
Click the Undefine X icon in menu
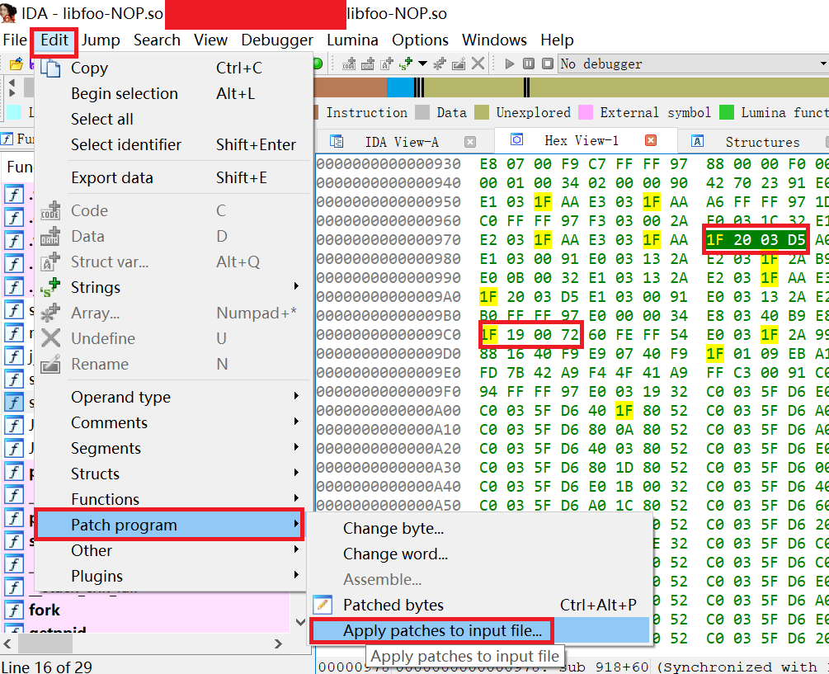50,338
